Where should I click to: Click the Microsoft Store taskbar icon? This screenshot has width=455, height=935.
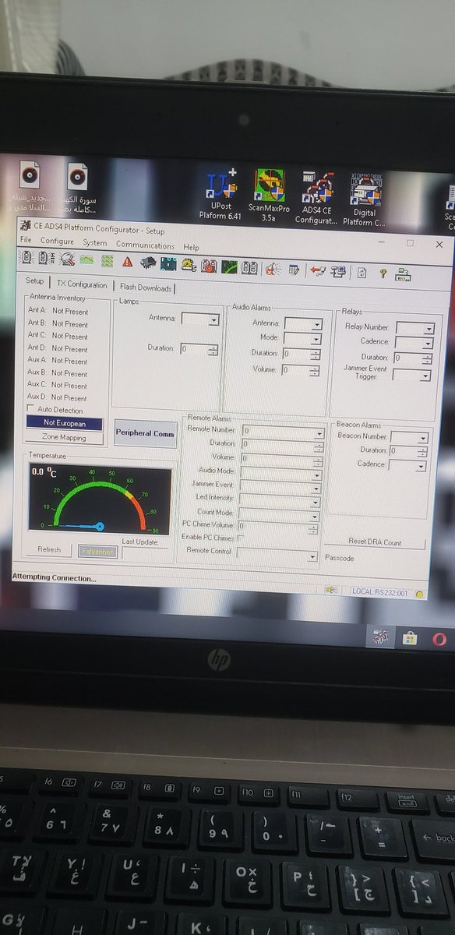[410, 638]
